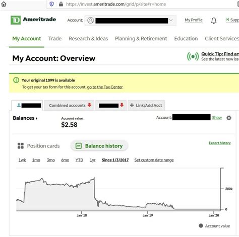Viewport: 239px width, 237px height.
Task: Open balances settings gear icon
Action: [x=229, y=118]
